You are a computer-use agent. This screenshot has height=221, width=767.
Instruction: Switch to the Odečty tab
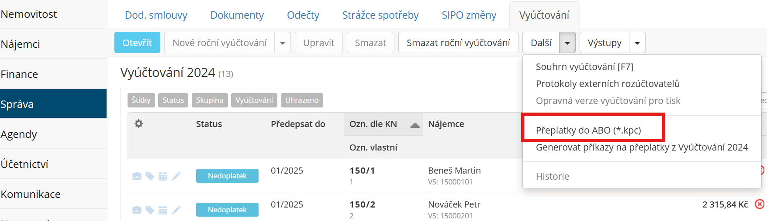click(303, 15)
